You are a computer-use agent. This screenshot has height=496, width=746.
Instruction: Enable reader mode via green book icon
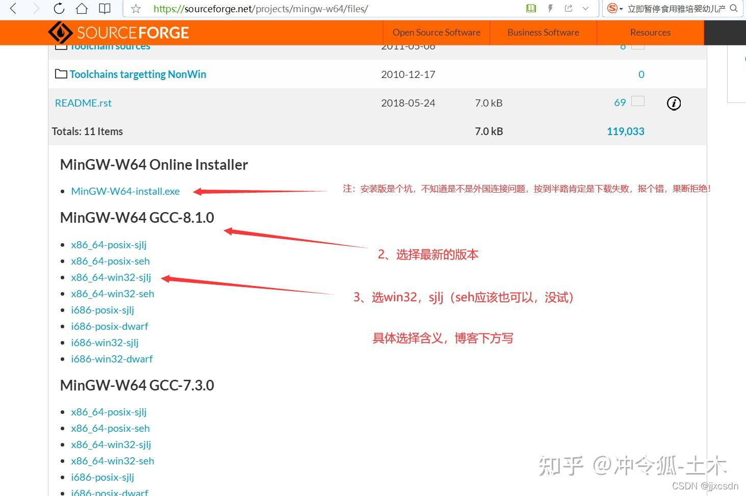coord(530,8)
